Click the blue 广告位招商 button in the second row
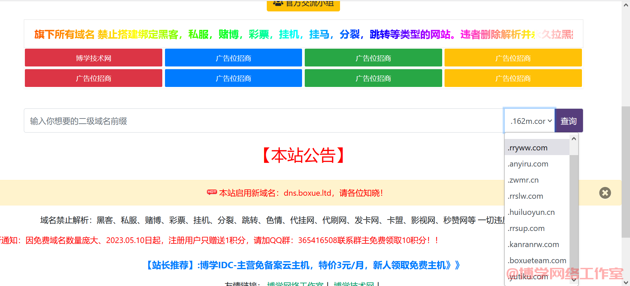Viewport: 630px width, 286px height. tap(233, 78)
